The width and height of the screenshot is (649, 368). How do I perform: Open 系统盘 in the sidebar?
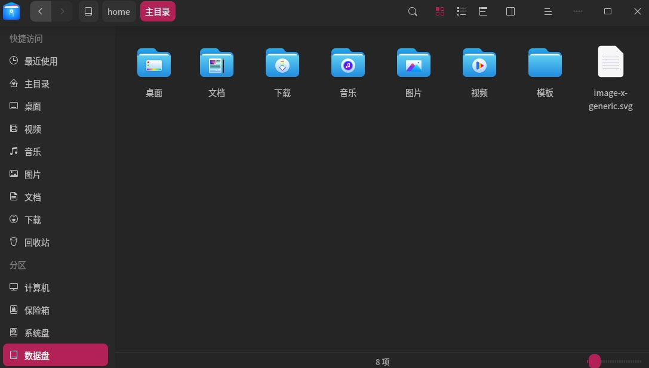56,333
